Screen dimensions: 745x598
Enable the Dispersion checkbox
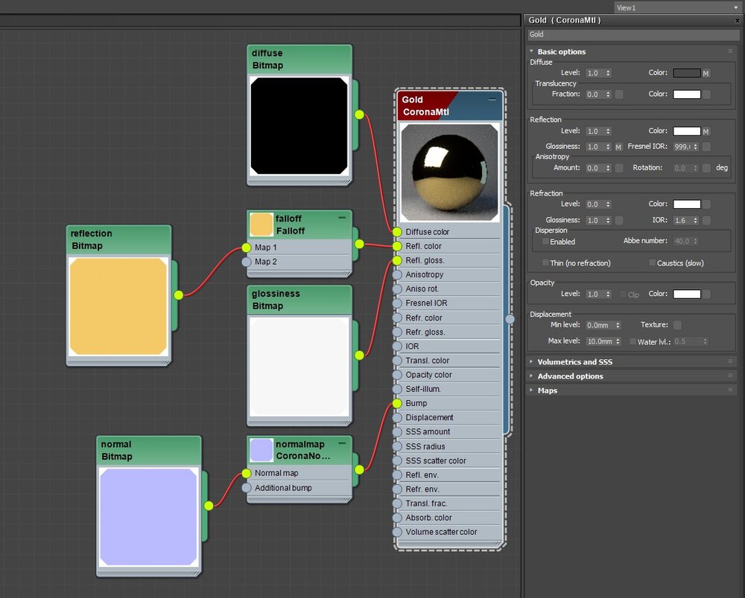546,242
